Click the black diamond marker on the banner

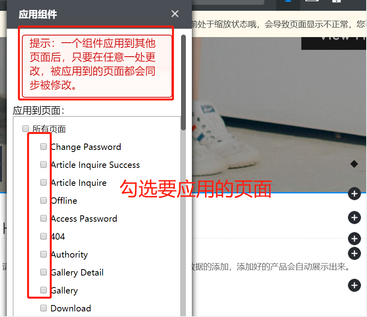354,164
